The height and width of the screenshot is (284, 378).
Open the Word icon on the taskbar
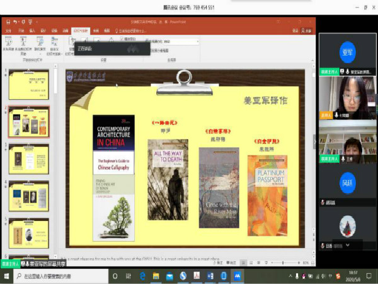coord(210,276)
